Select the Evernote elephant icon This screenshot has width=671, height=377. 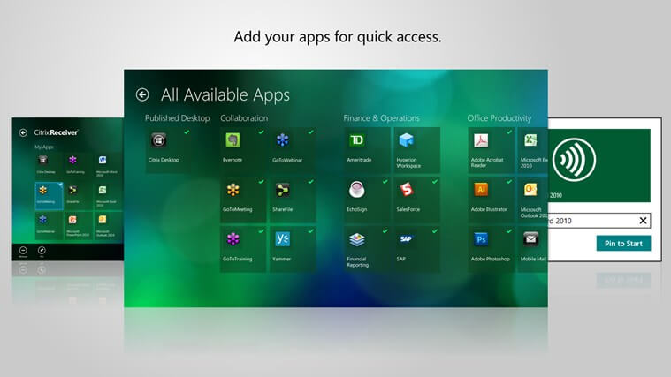pyautogui.click(x=233, y=140)
